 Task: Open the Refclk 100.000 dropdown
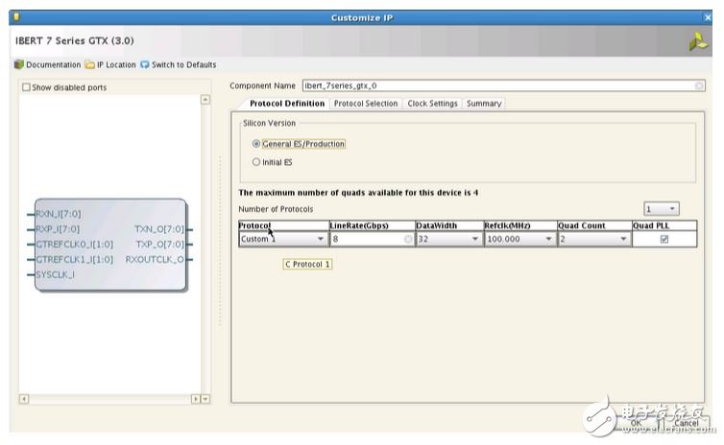click(519, 239)
